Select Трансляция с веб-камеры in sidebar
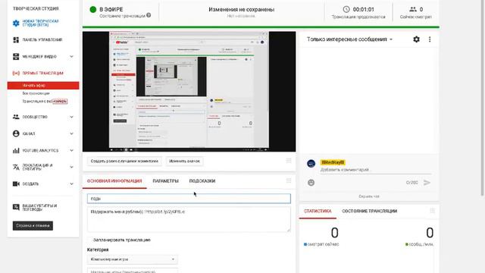This screenshot has width=485, height=273. 45,101
